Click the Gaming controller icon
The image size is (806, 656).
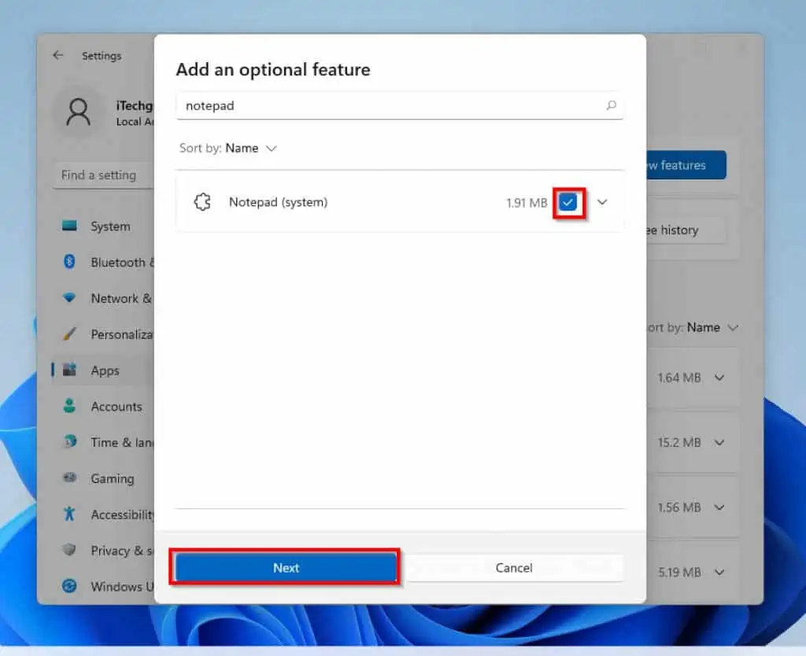pyautogui.click(x=69, y=478)
